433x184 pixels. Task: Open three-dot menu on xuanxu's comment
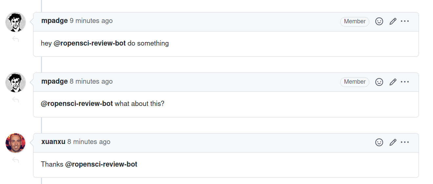[405, 142]
